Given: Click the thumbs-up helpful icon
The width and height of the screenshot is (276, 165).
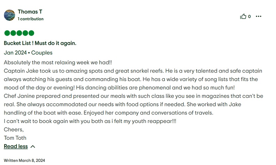Looking at the screenshot, I should pyautogui.click(x=243, y=16).
